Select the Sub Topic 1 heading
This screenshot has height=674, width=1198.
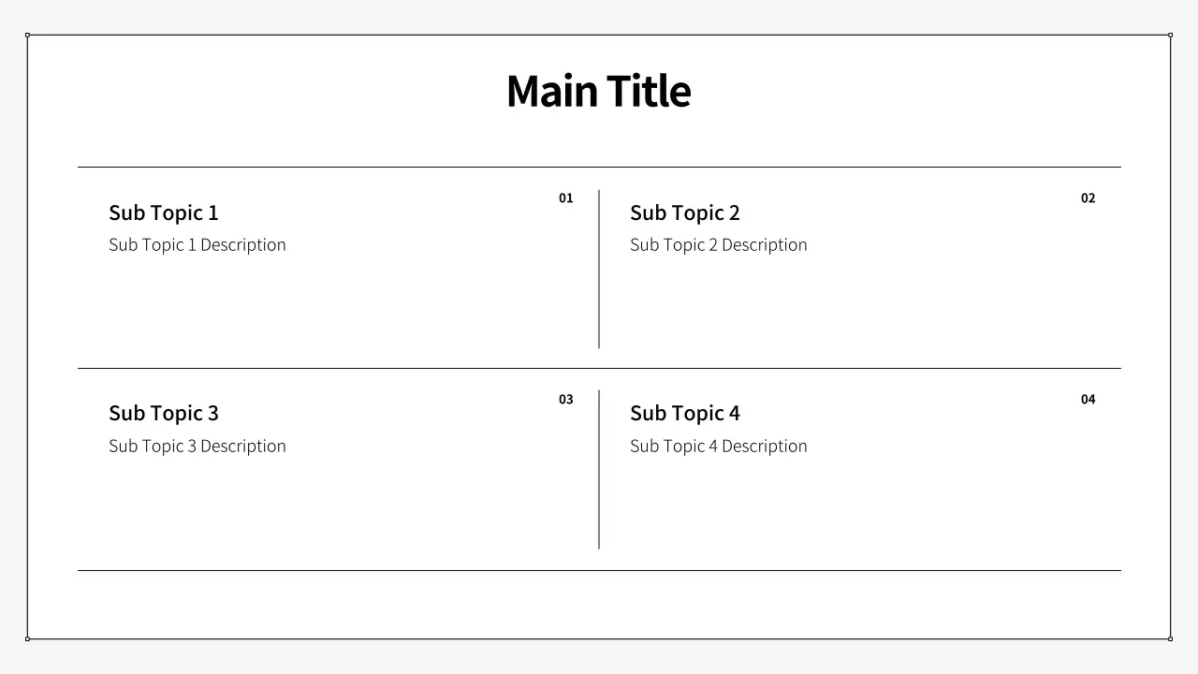tap(164, 212)
